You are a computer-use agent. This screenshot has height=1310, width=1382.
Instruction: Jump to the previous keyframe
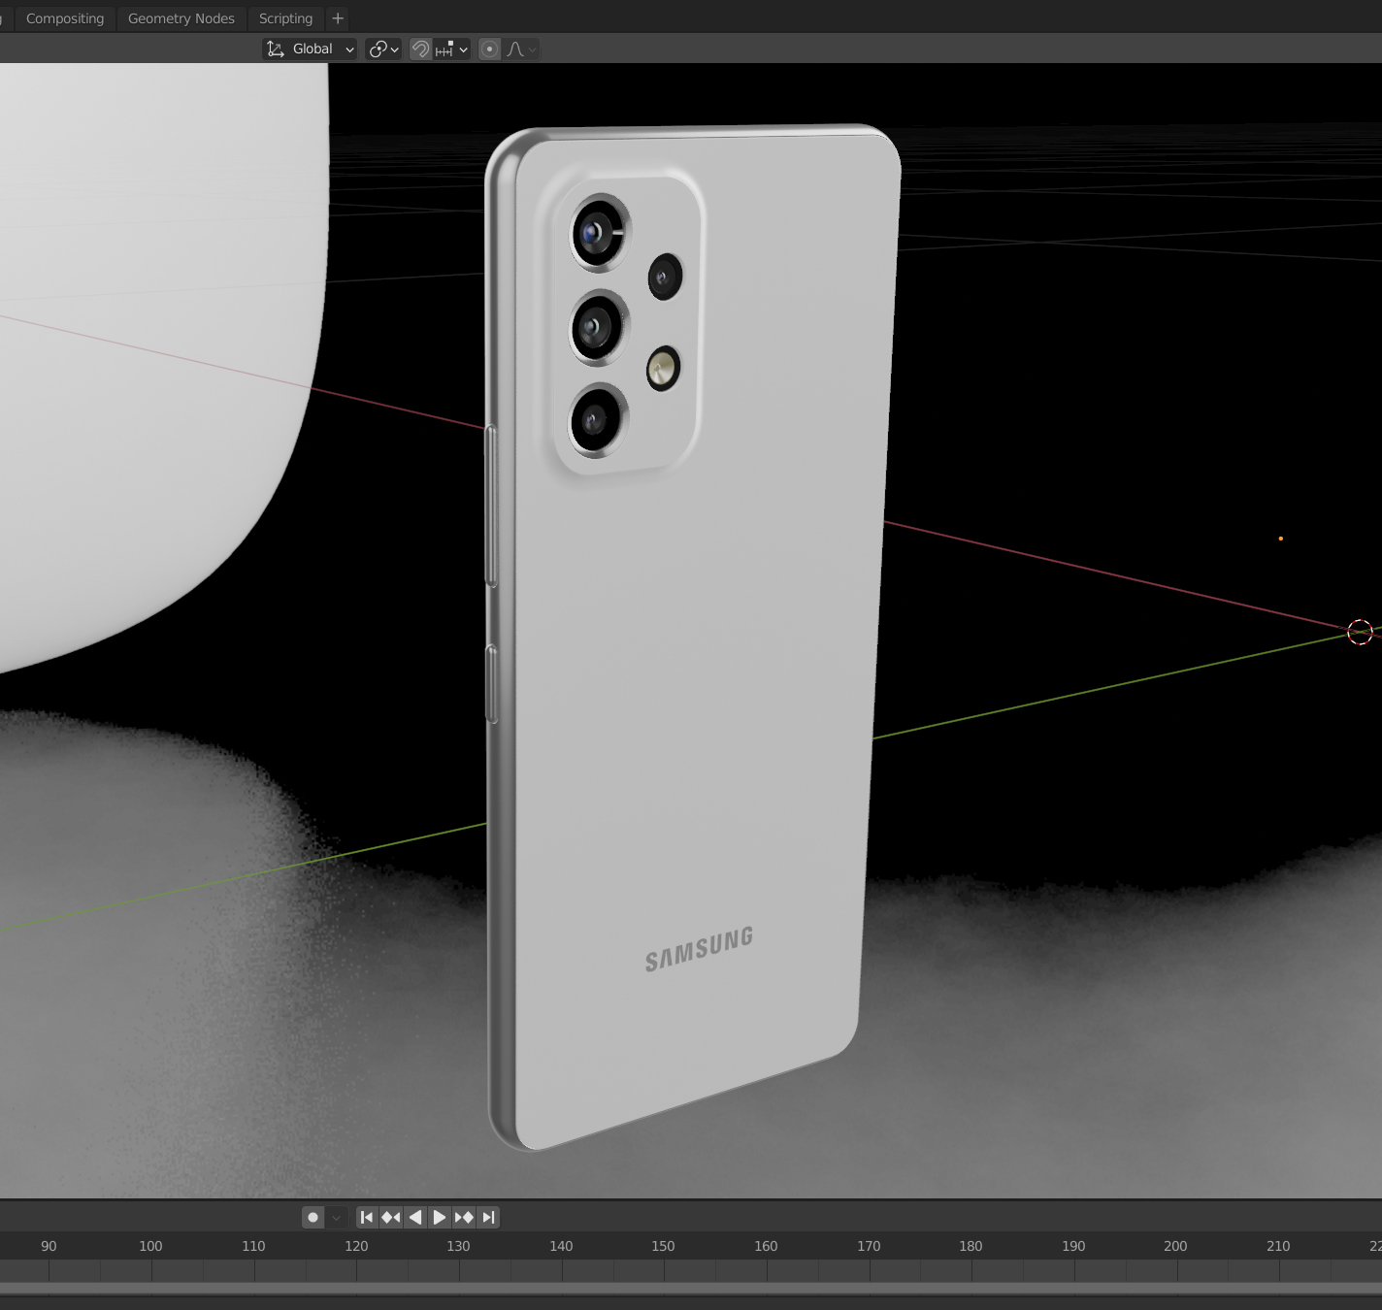click(x=391, y=1217)
